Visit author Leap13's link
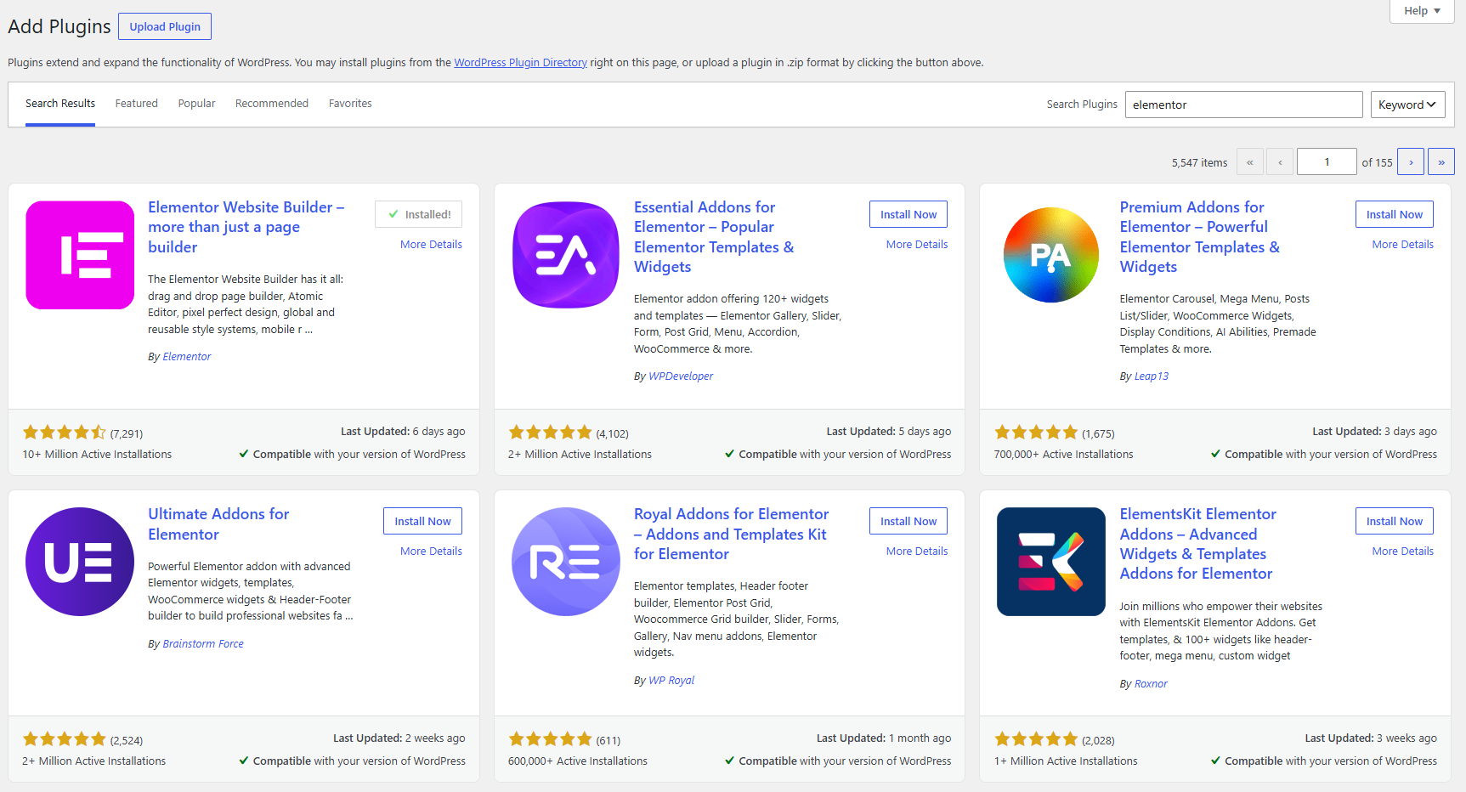 pyautogui.click(x=1152, y=376)
